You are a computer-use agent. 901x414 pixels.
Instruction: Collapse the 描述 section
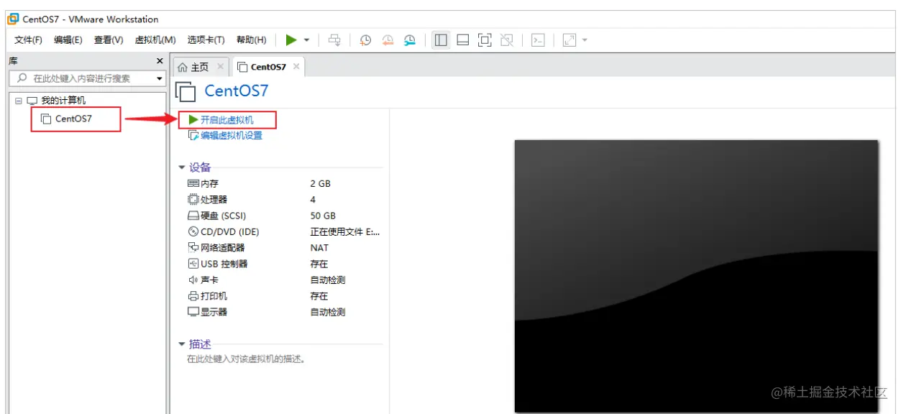pyautogui.click(x=182, y=344)
